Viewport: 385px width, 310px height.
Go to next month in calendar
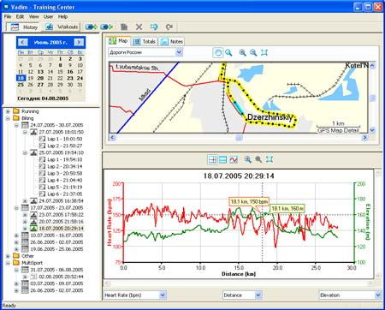coord(79,42)
